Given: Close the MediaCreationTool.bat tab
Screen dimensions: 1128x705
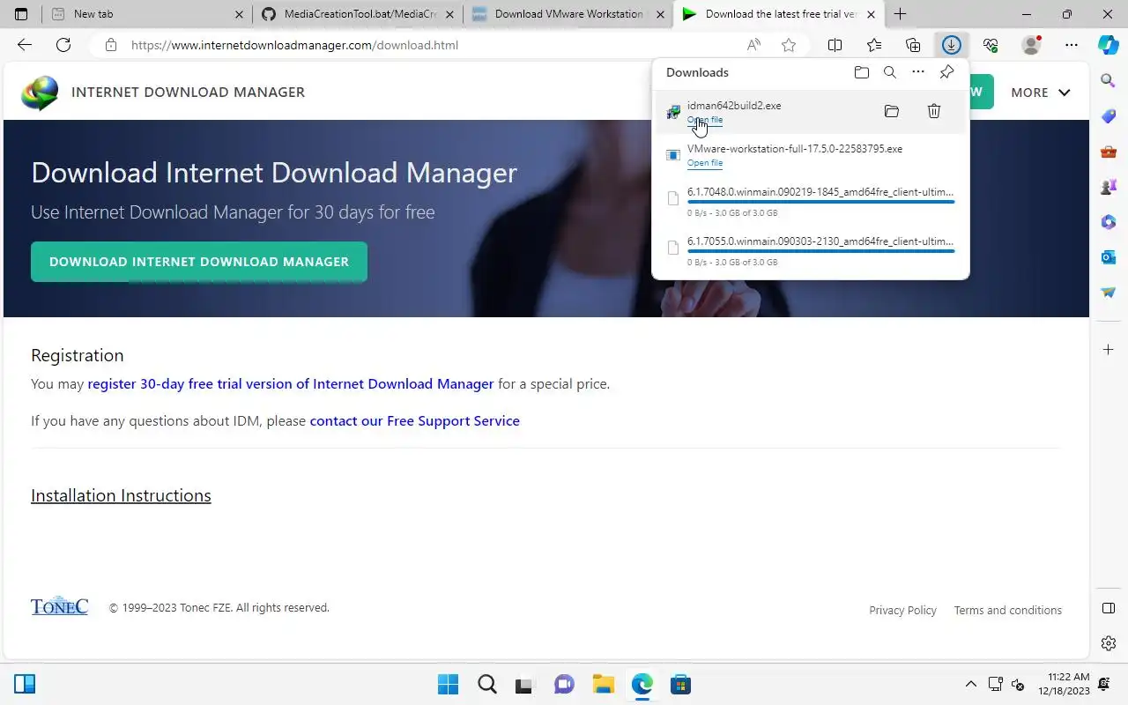Looking at the screenshot, I should tap(449, 14).
